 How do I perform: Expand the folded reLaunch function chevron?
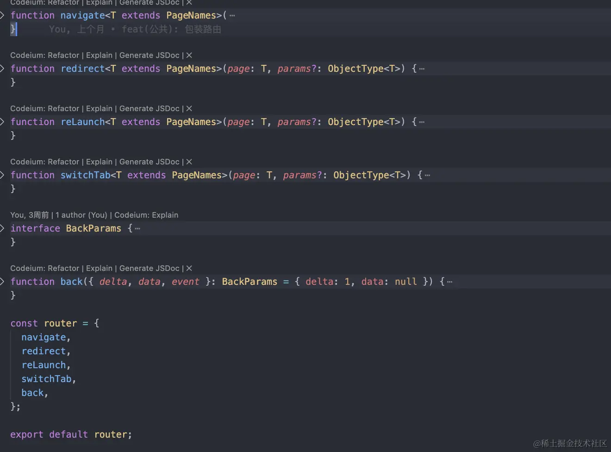2,122
